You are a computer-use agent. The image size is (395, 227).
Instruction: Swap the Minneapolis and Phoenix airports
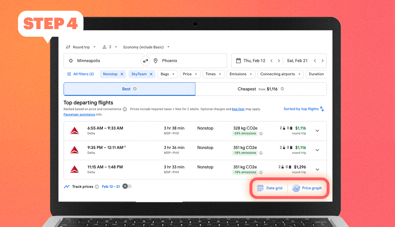pyautogui.click(x=145, y=60)
